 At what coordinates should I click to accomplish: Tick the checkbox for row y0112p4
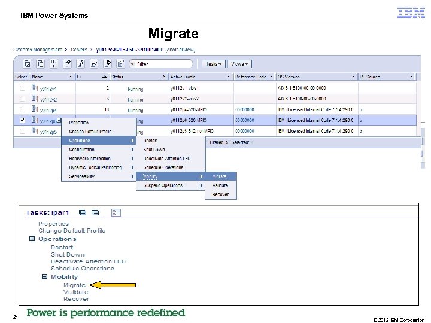(22, 109)
